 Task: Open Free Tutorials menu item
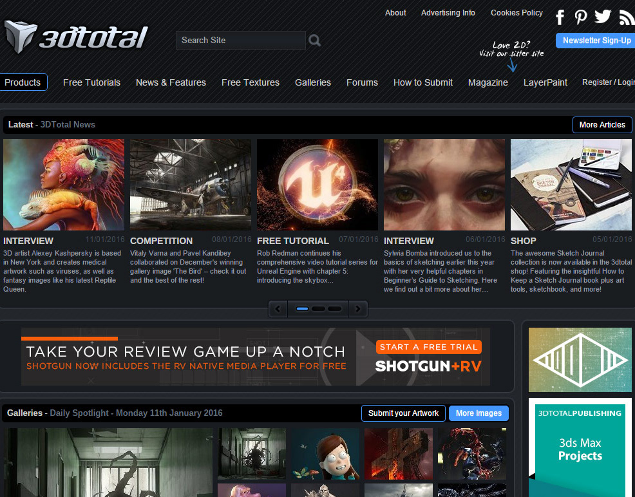coord(91,82)
